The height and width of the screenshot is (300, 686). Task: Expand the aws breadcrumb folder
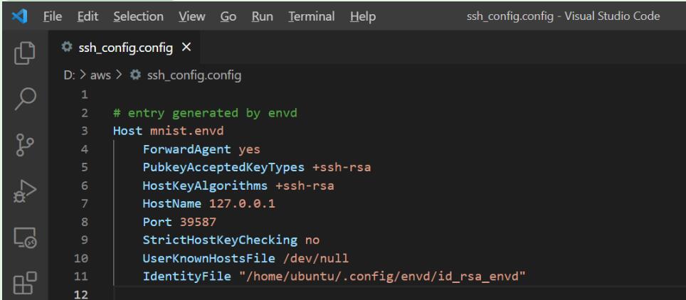pos(100,75)
